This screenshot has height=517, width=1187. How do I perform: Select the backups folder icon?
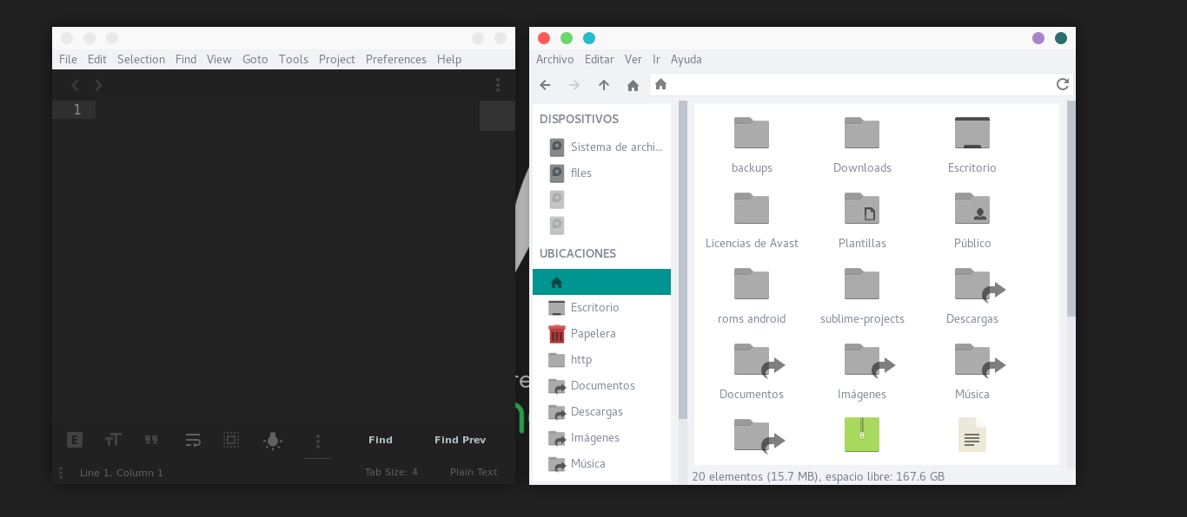752,134
